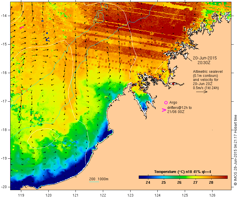
Task: Click the longitude axis label '126'
Action: (x=212, y=195)
